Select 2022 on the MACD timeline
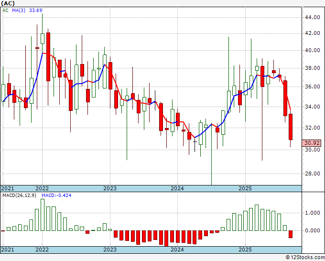The image size is (325, 261). pos(42,250)
